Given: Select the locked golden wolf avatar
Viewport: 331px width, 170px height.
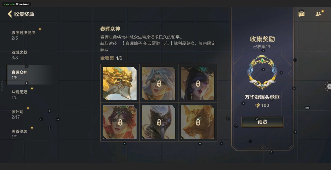Looking at the screenshot, I should [198, 122].
